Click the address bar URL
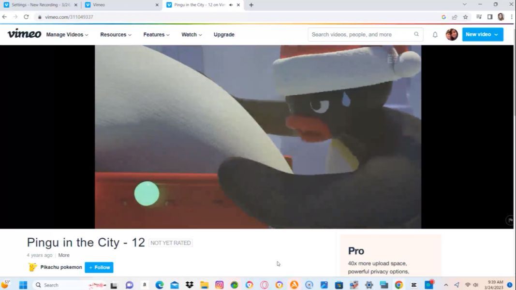Screen dimensions: 516x290 69,17
